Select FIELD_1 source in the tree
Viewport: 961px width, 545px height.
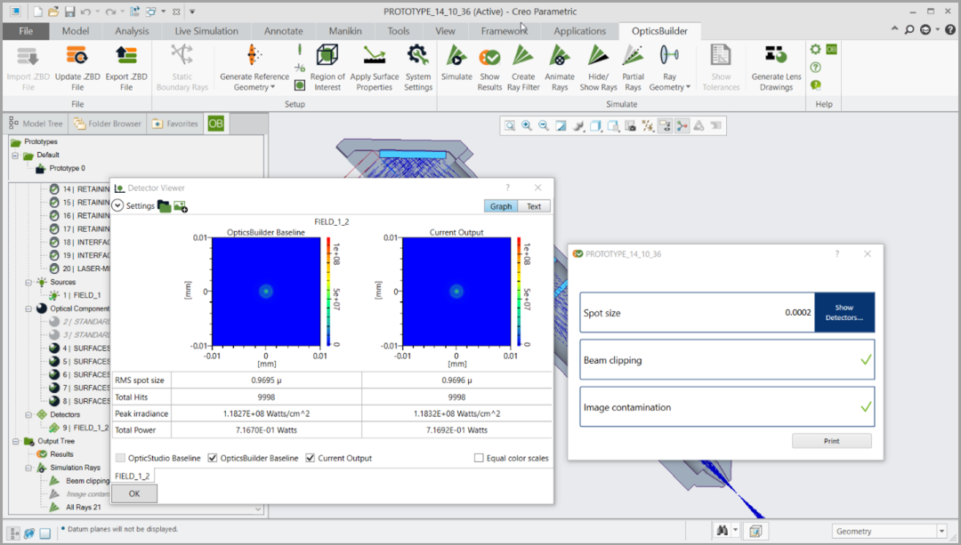pyautogui.click(x=85, y=295)
